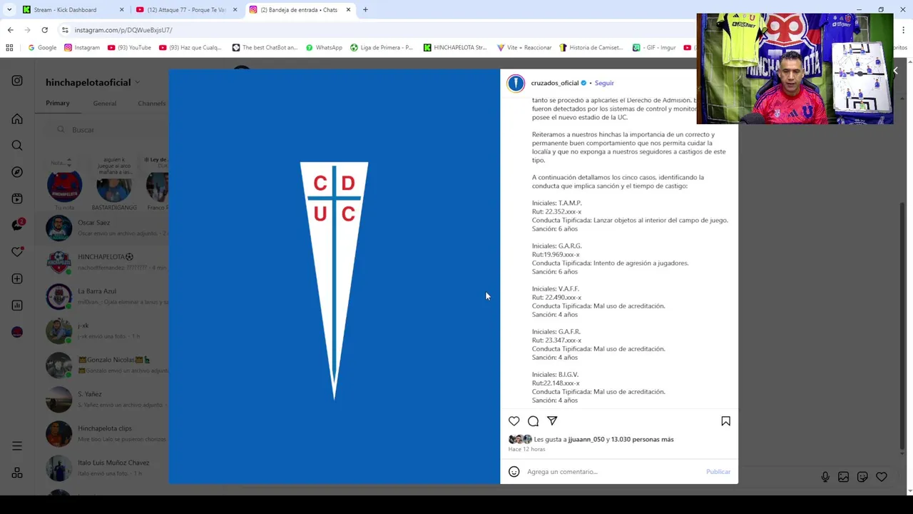Click the heart icon in the chat input
This screenshot has width=913, height=514.
pos(882,477)
